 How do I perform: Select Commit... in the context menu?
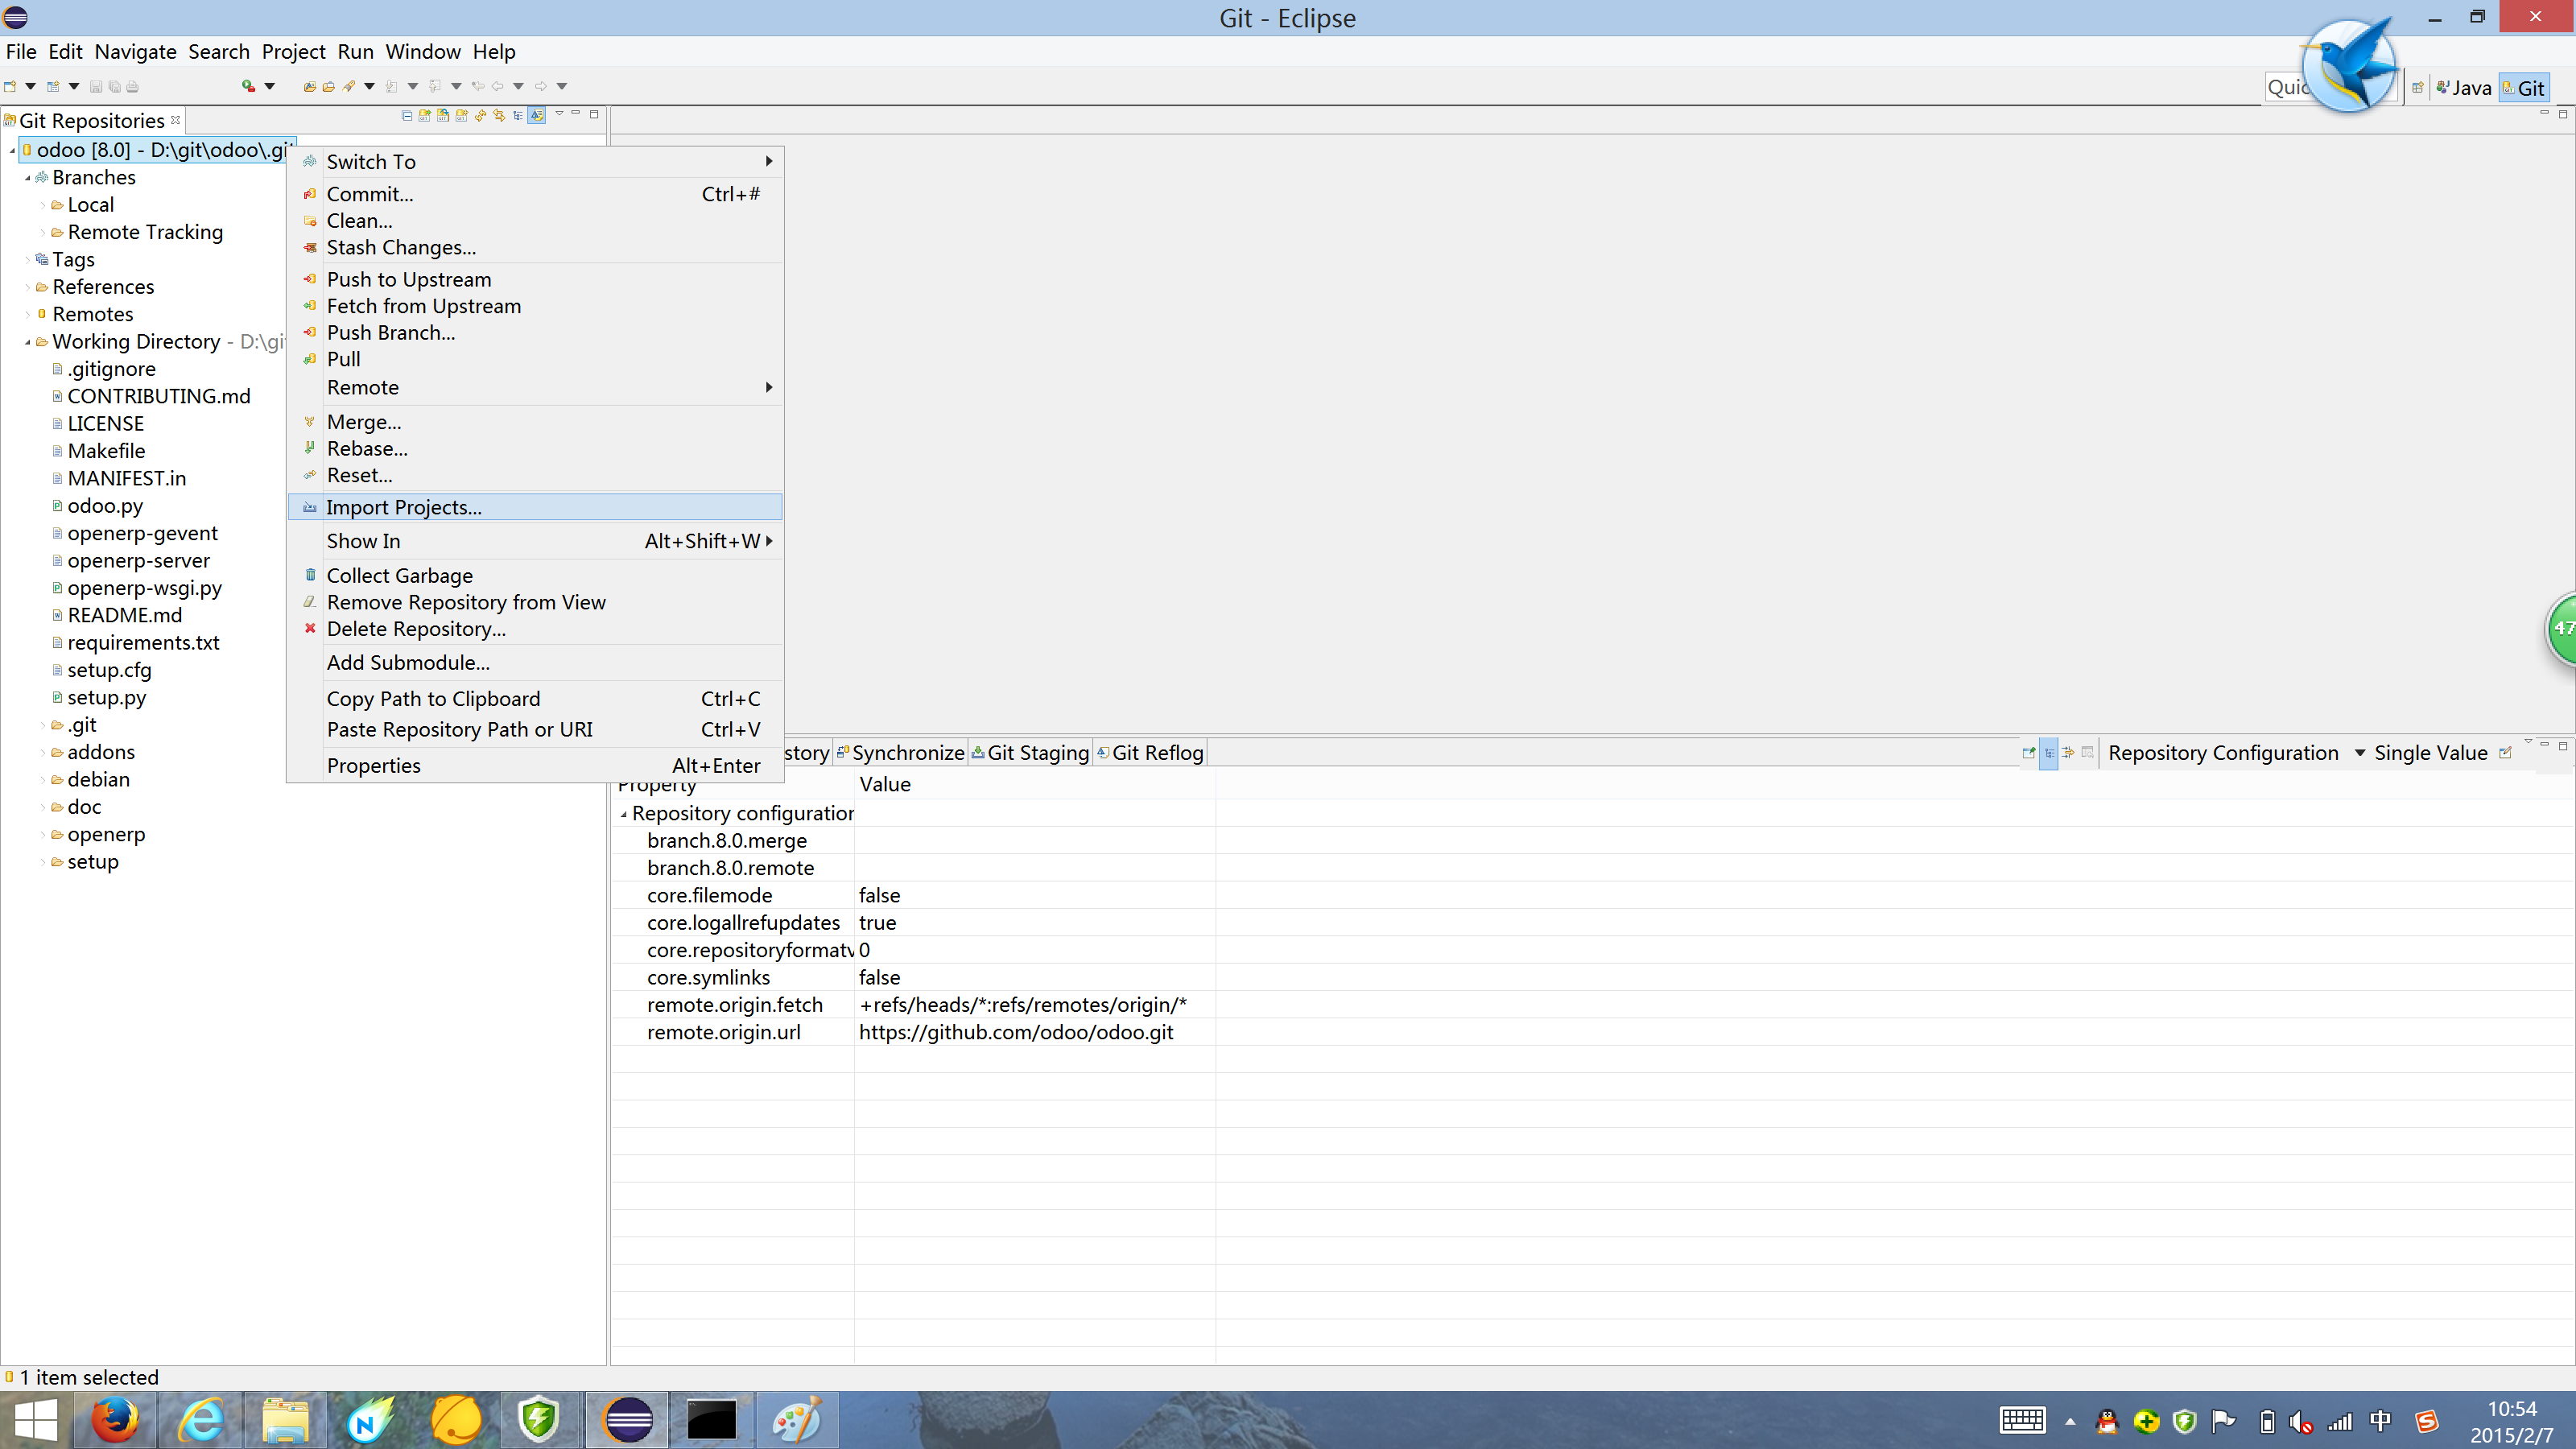point(534,194)
